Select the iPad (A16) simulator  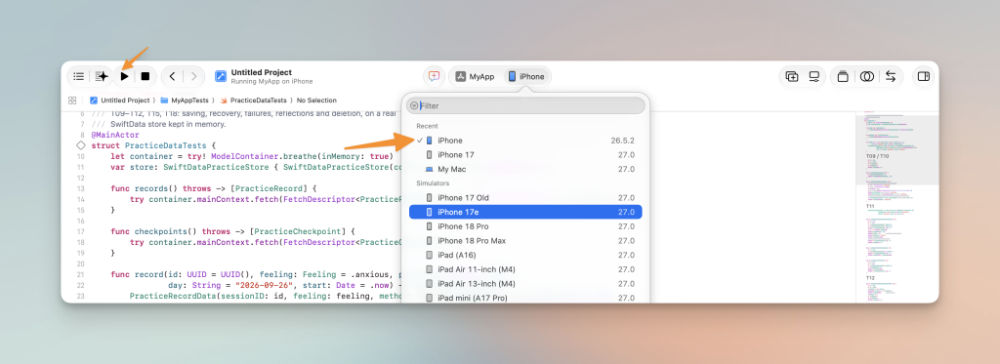(525, 255)
